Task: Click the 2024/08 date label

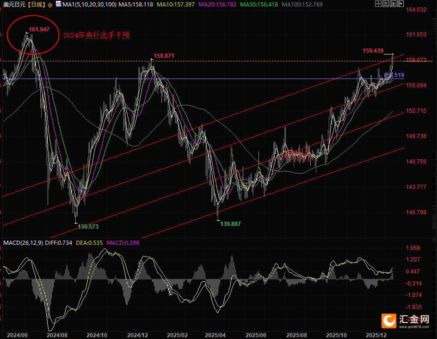Action: [x=57, y=335]
